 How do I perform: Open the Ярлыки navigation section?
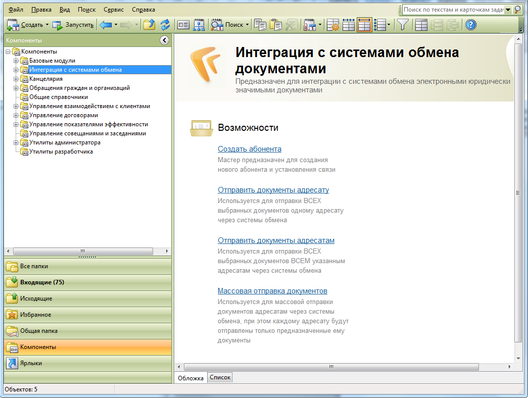click(87, 363)
